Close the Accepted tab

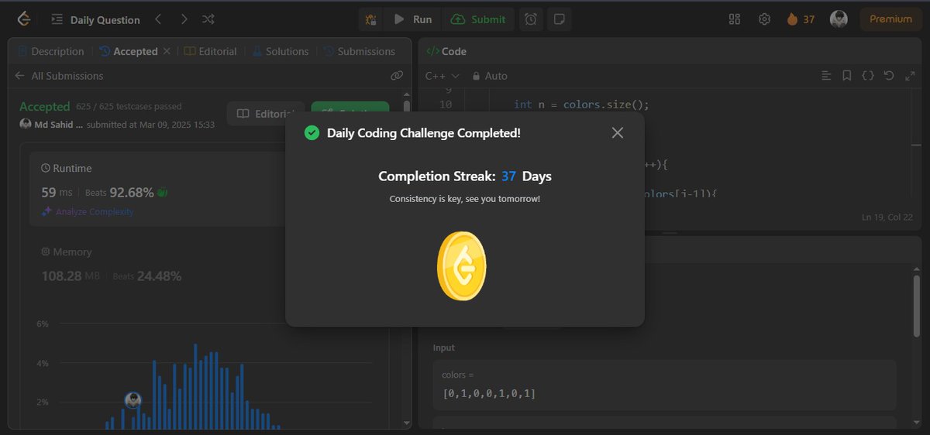(165, 51)
